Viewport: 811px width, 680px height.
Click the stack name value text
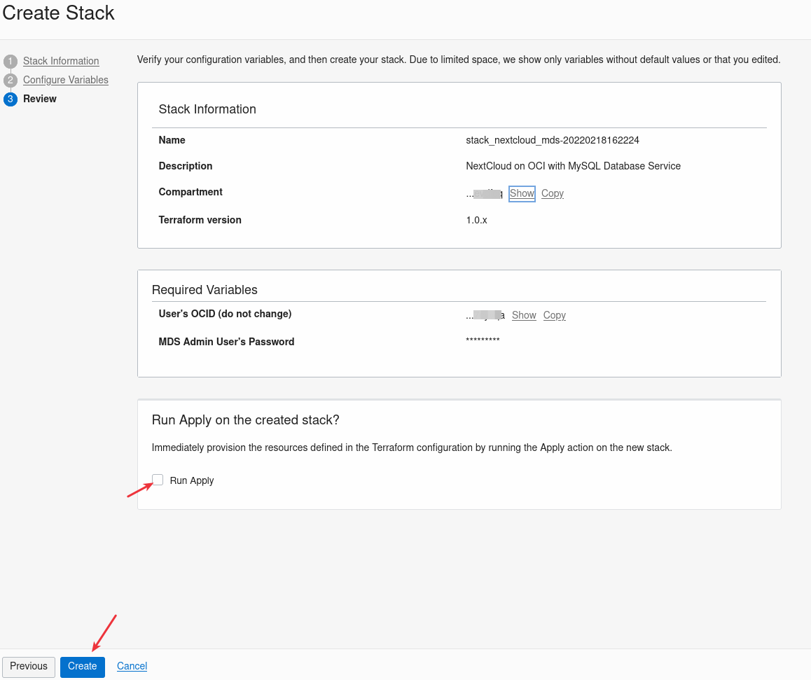(x=553, y=140)
